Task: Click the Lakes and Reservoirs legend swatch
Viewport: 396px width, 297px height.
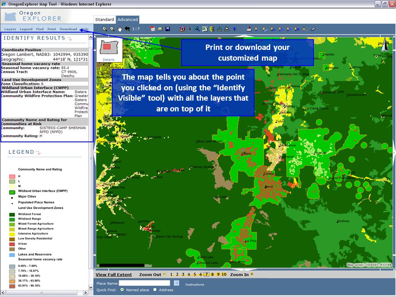Action: click(x=12, y=255)
